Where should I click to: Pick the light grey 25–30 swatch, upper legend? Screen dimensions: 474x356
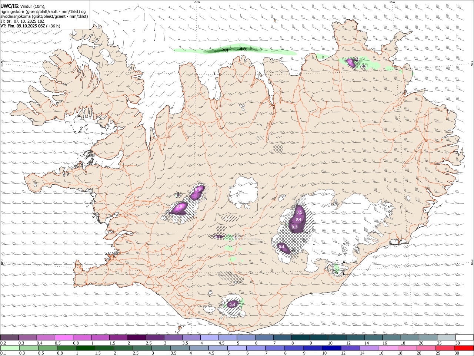[446, 338]
